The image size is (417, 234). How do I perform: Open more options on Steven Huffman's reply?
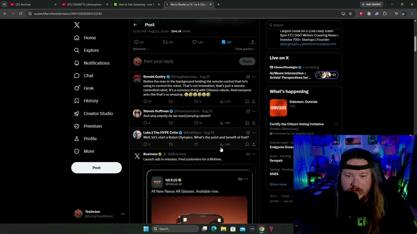254,111
